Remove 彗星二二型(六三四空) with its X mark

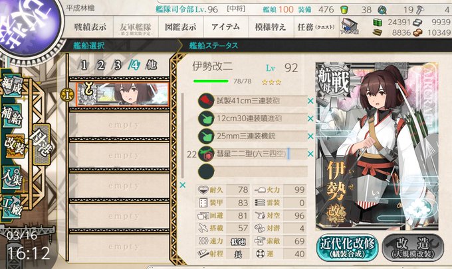(x=310, y=154)
